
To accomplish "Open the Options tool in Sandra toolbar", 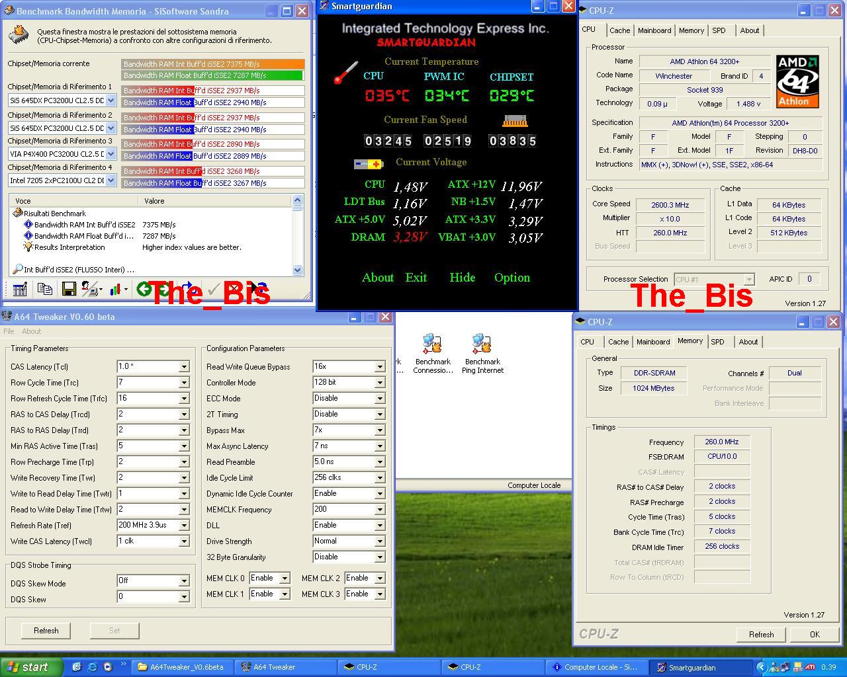I will pos(20,289).
